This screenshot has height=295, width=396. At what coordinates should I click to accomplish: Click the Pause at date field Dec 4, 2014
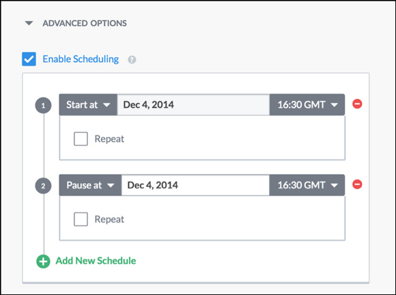tap(195, 185)
